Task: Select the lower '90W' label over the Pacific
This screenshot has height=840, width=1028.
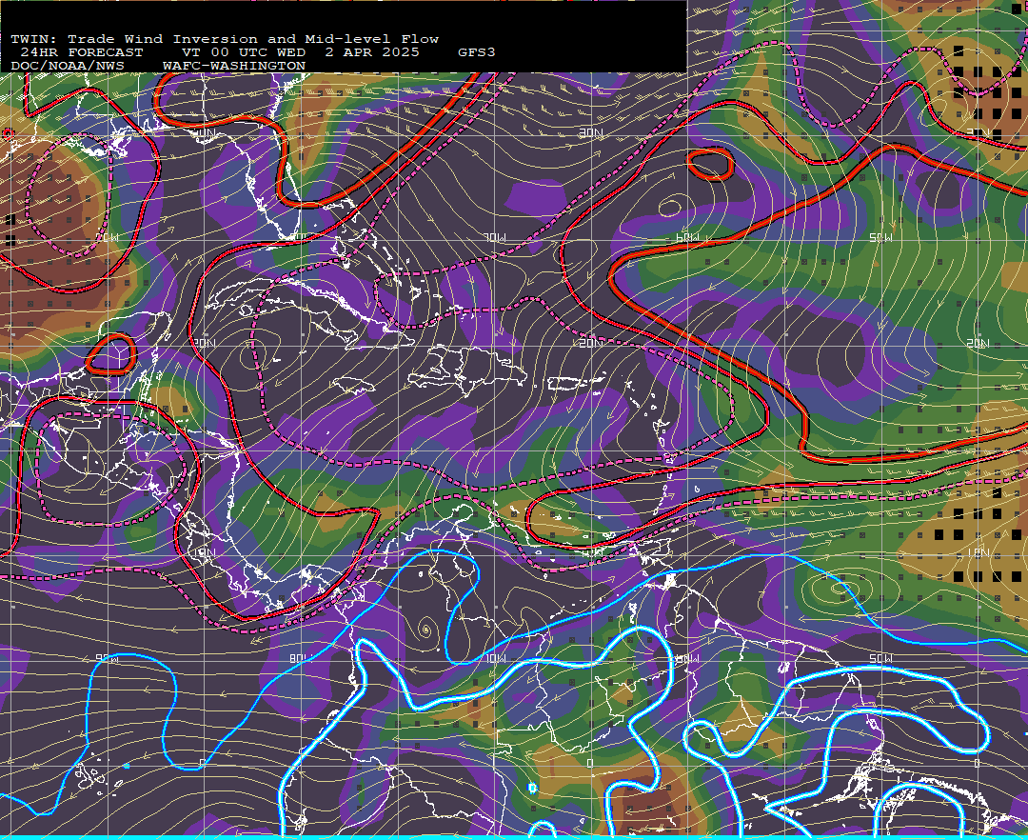Action: coord(108,658)
